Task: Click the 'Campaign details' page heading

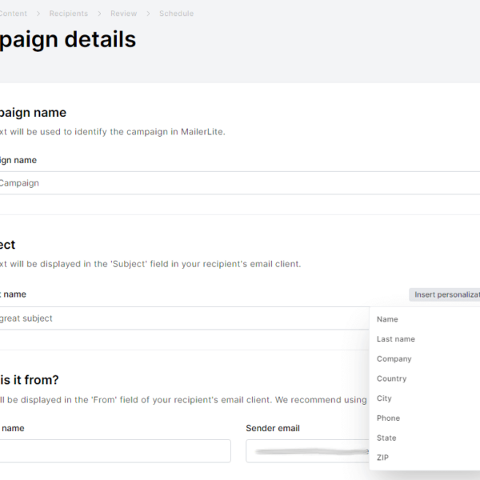Action: coord(68,39)
